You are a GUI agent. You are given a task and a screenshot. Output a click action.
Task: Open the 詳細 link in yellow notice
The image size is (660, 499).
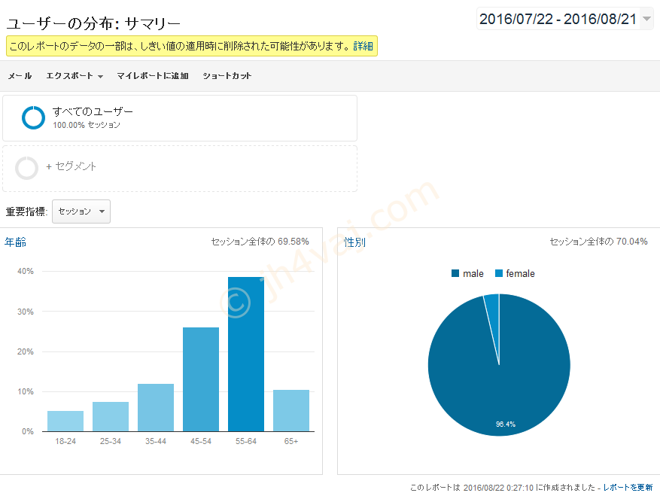[363, 46]
